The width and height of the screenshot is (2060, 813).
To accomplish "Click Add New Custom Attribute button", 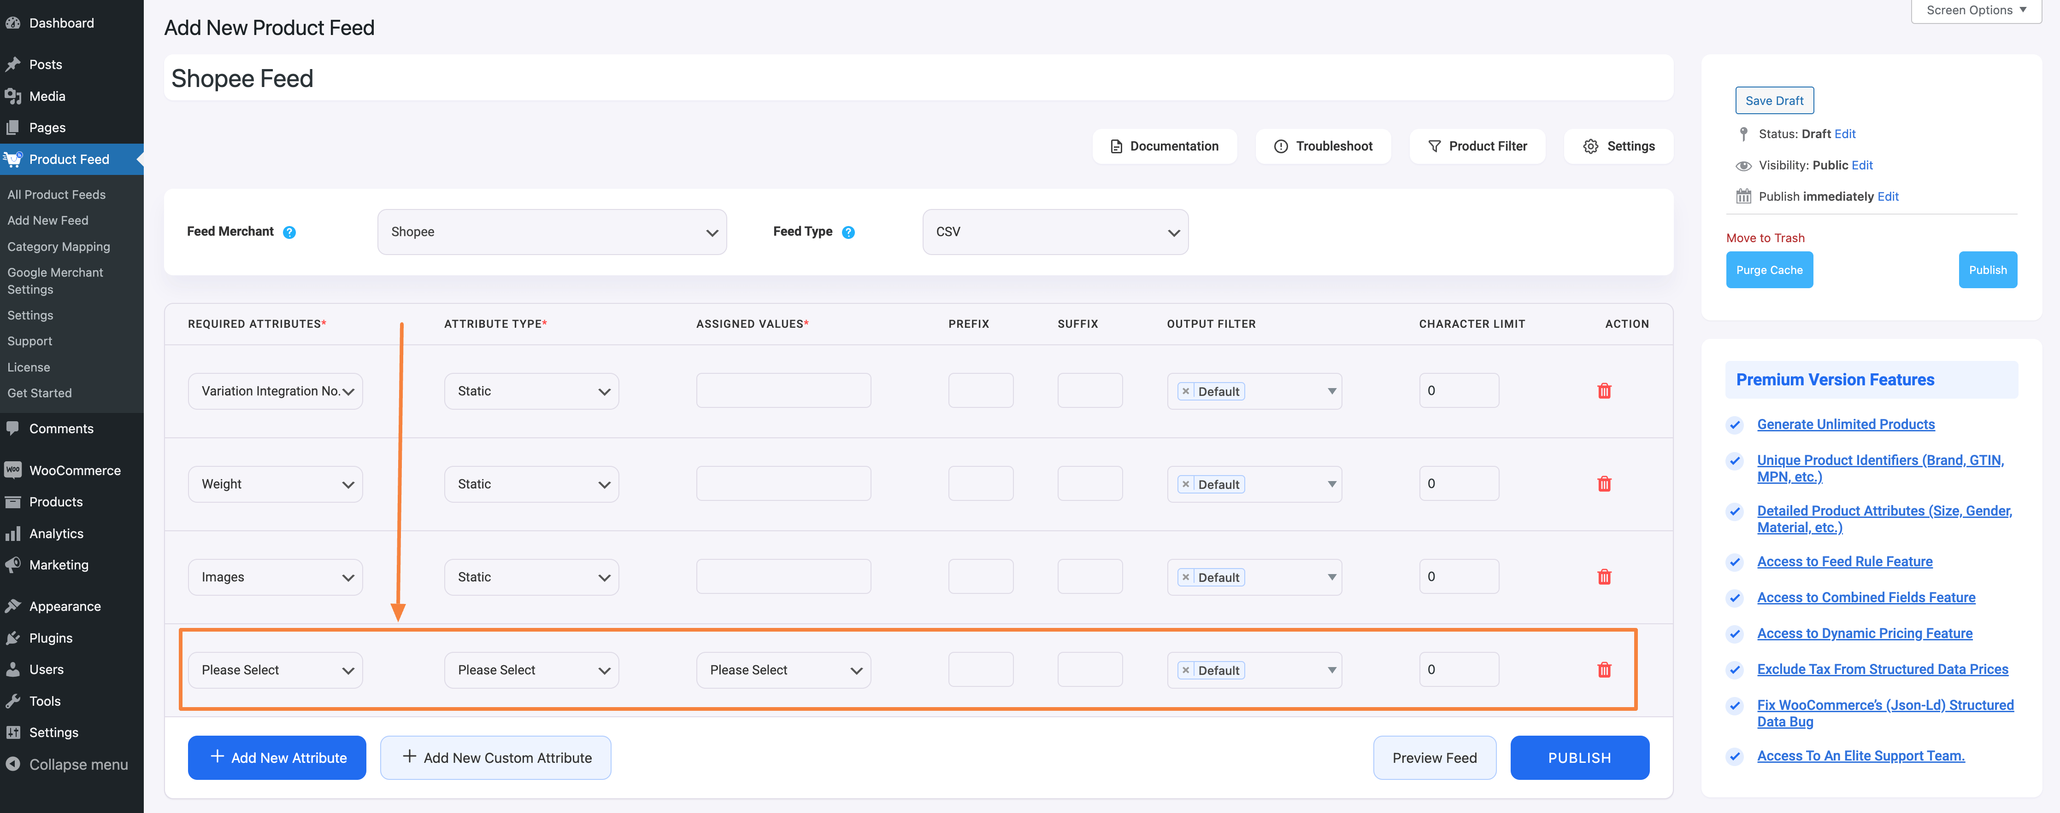I will click(495, 757).
